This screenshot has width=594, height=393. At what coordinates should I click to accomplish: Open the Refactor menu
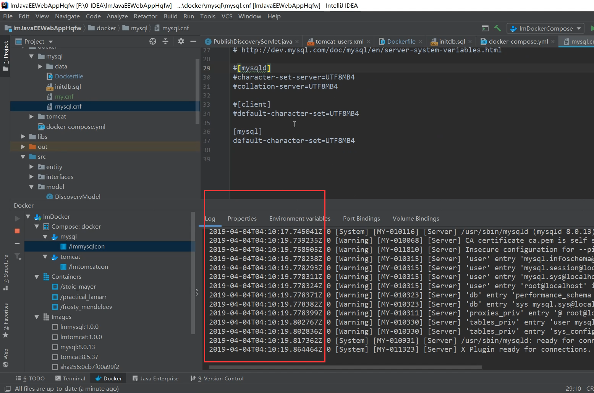point(145,16)
